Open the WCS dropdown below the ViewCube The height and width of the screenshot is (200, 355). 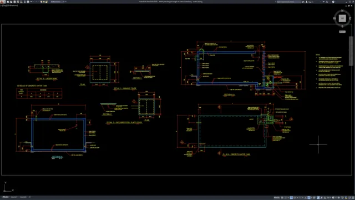(x=342, y=32)
